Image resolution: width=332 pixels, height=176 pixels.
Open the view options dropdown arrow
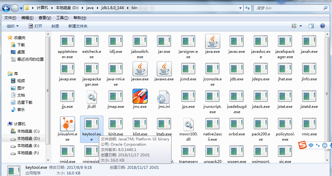[301, 26]
